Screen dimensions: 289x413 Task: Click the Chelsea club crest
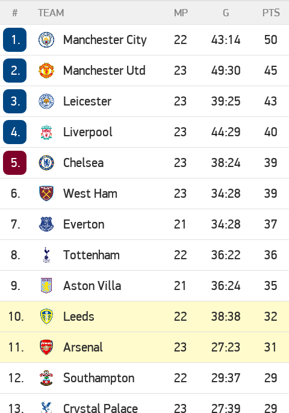(x=46, y=163)
